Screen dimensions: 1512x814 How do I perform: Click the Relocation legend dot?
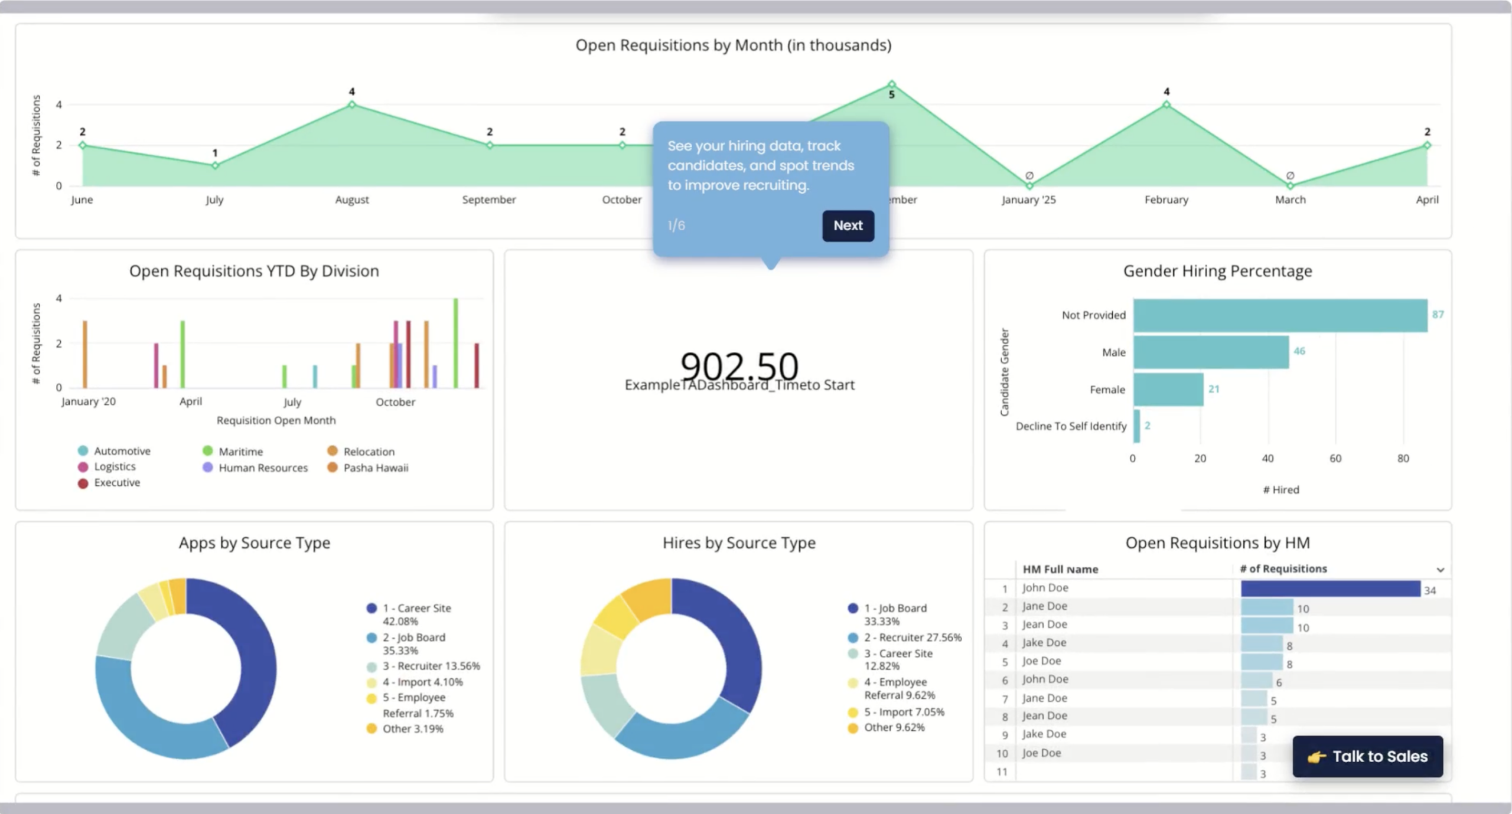[x=333, y=451]
